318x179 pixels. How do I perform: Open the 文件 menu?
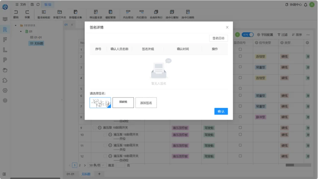pyautogui.click(x=21, y=5)
